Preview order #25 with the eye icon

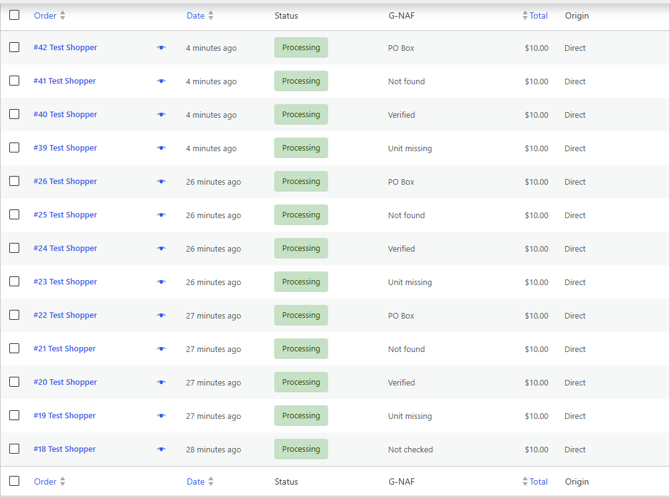[x=161, y=215]
